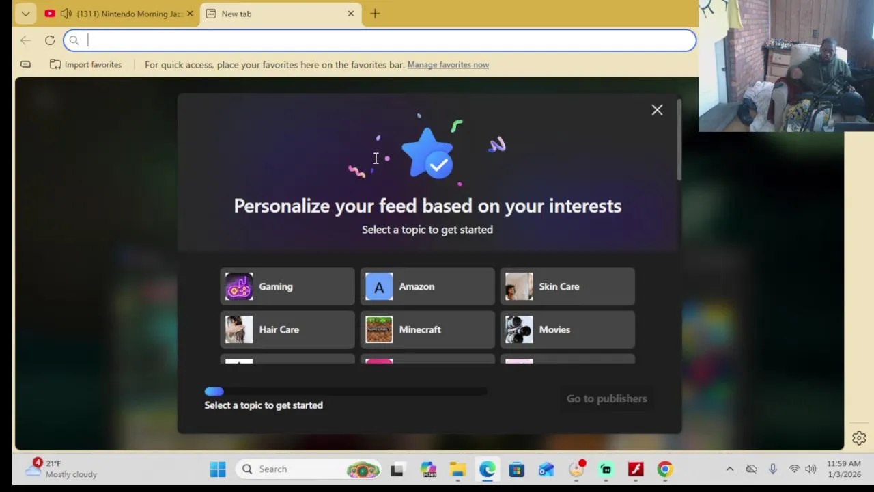
Task: Open the round app with red badge
Action: tap(577, 469)
